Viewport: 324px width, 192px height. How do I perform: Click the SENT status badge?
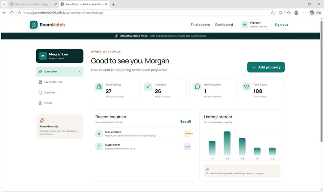click(187, 147)
